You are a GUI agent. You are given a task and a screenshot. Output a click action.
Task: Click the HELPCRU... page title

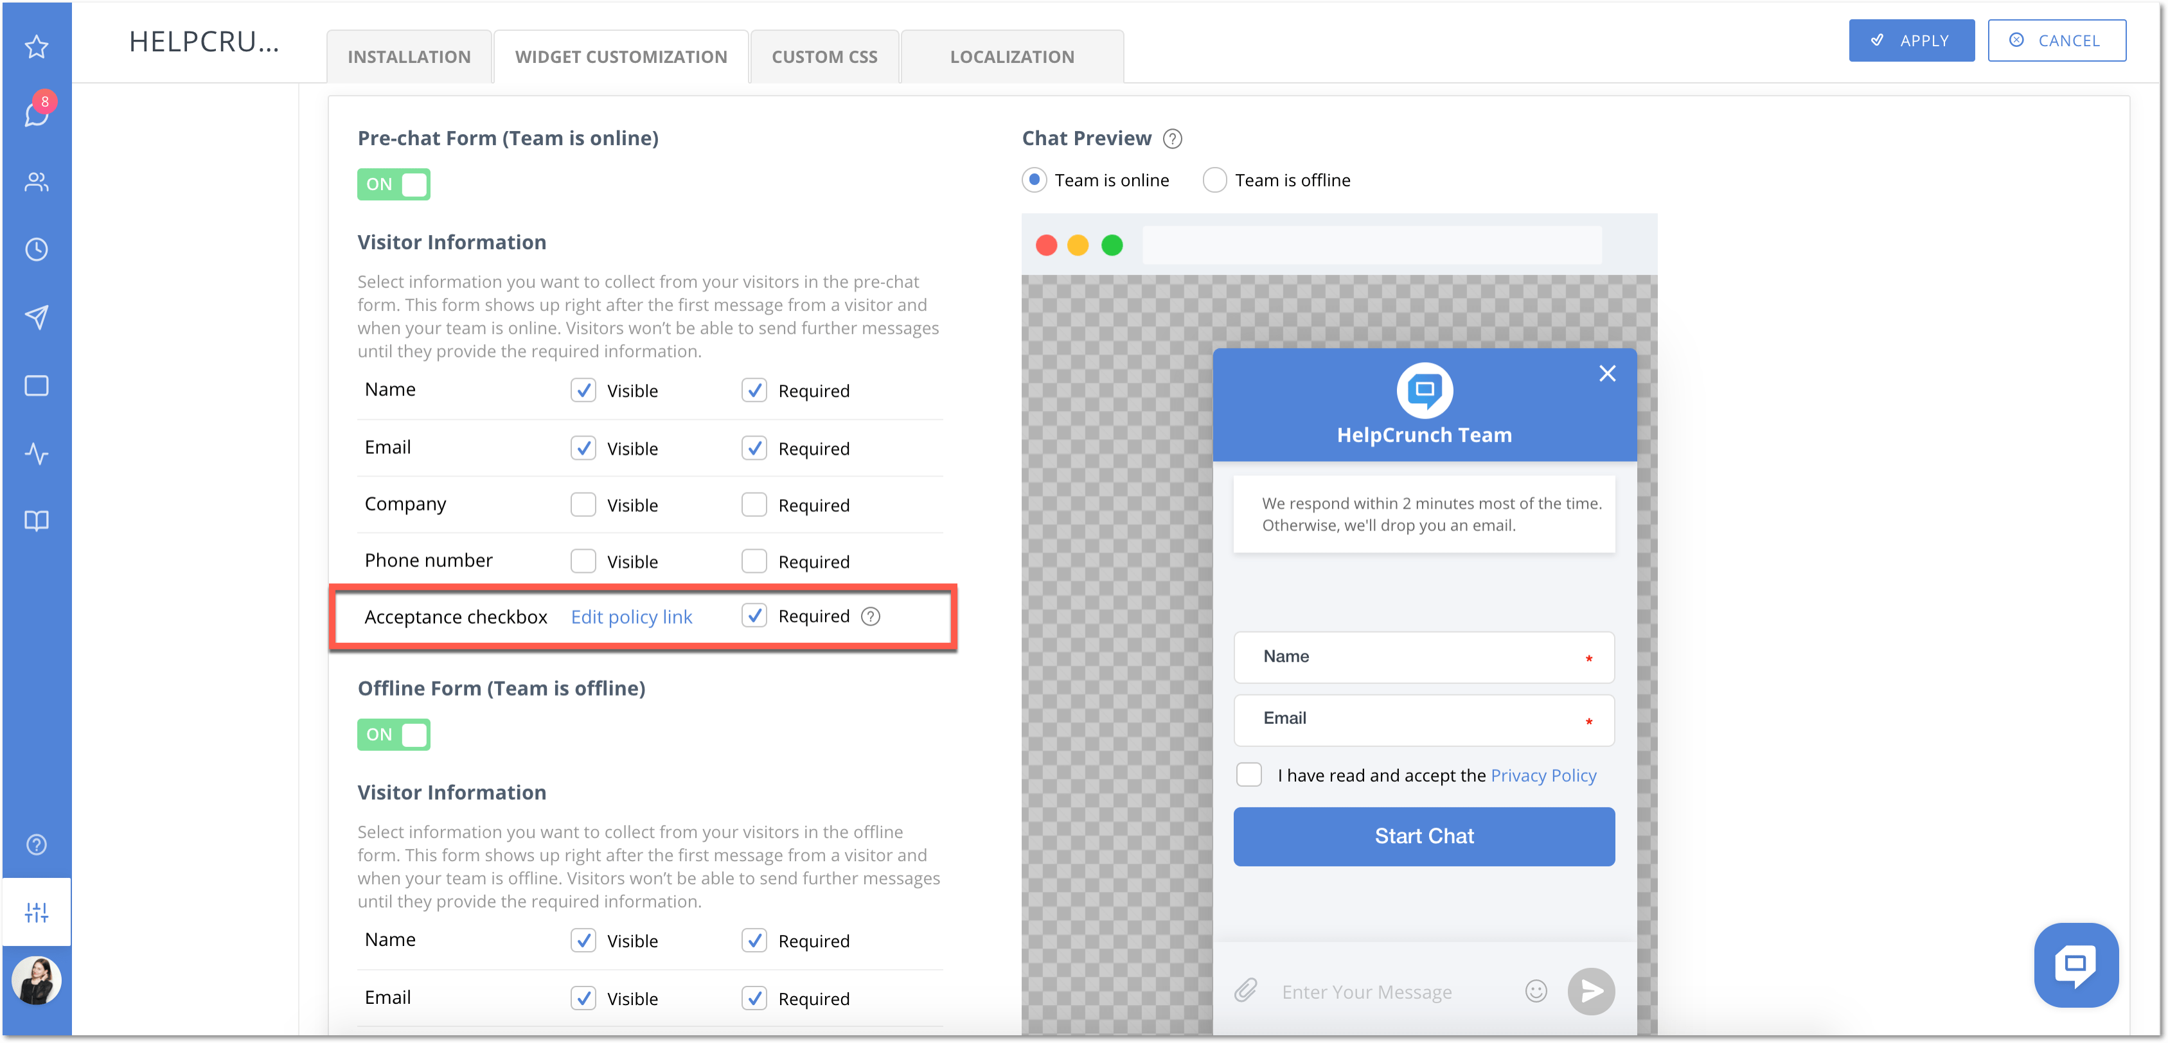pos(204,41)
